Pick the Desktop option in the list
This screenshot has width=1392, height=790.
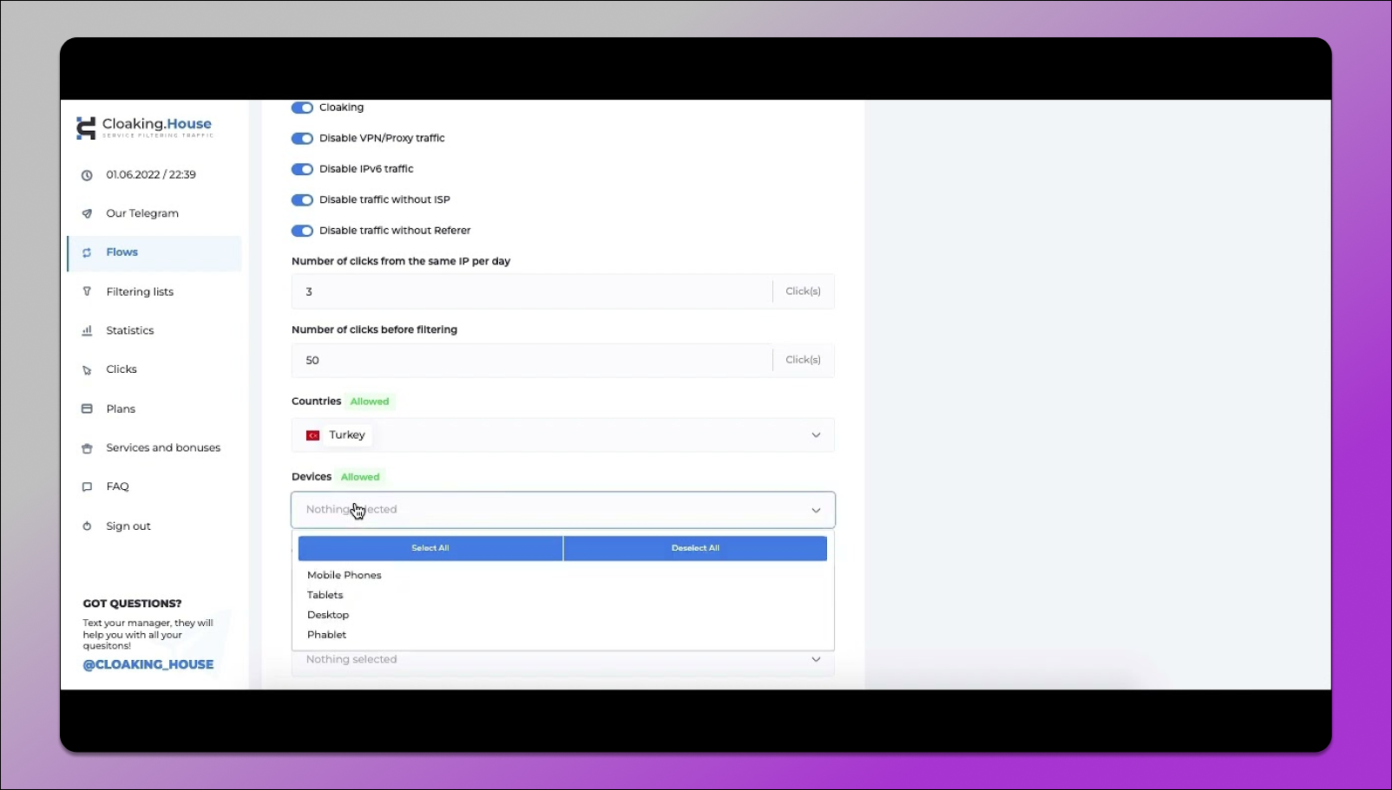[x=328, y=615]
